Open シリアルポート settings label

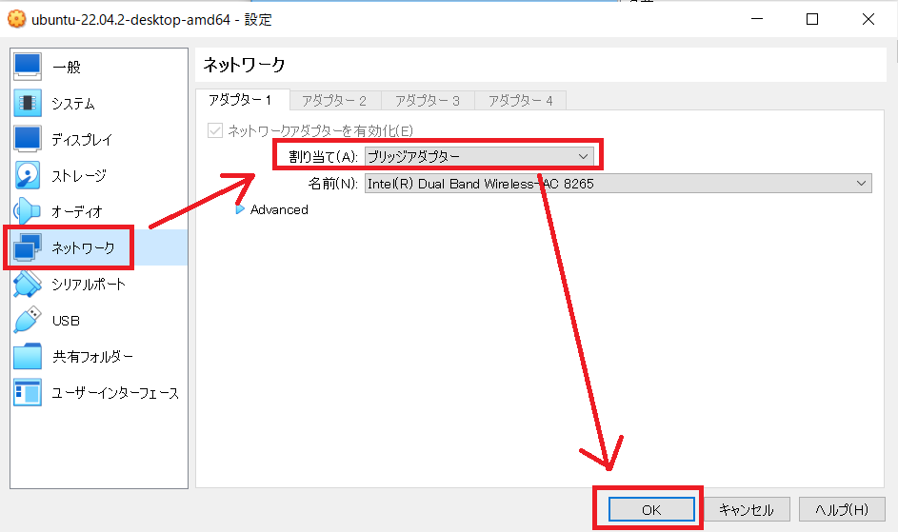89,284
